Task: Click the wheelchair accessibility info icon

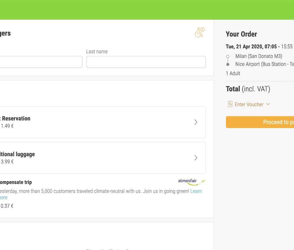Action: tap(199, 32)
